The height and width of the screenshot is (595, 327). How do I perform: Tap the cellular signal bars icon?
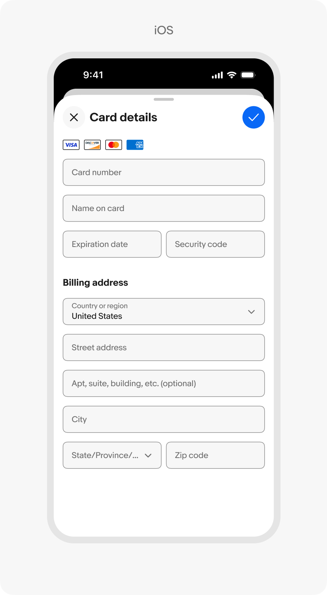click(217, 75)
